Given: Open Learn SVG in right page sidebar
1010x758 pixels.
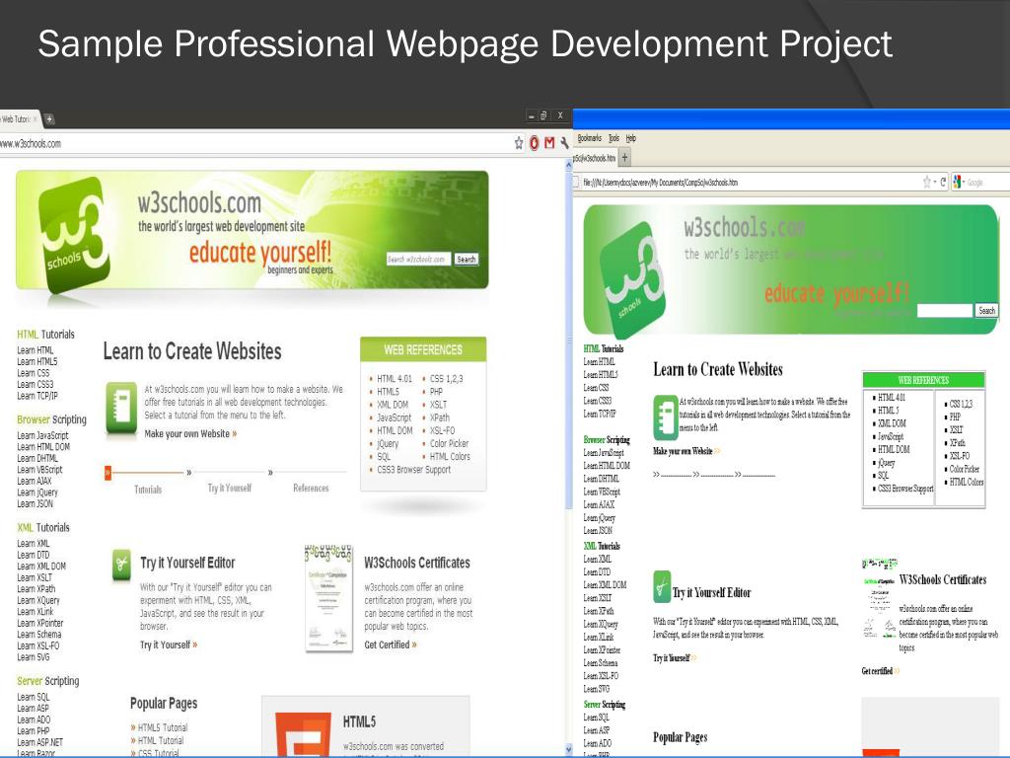Looking at the screenshot, I should tap(596, 688).
